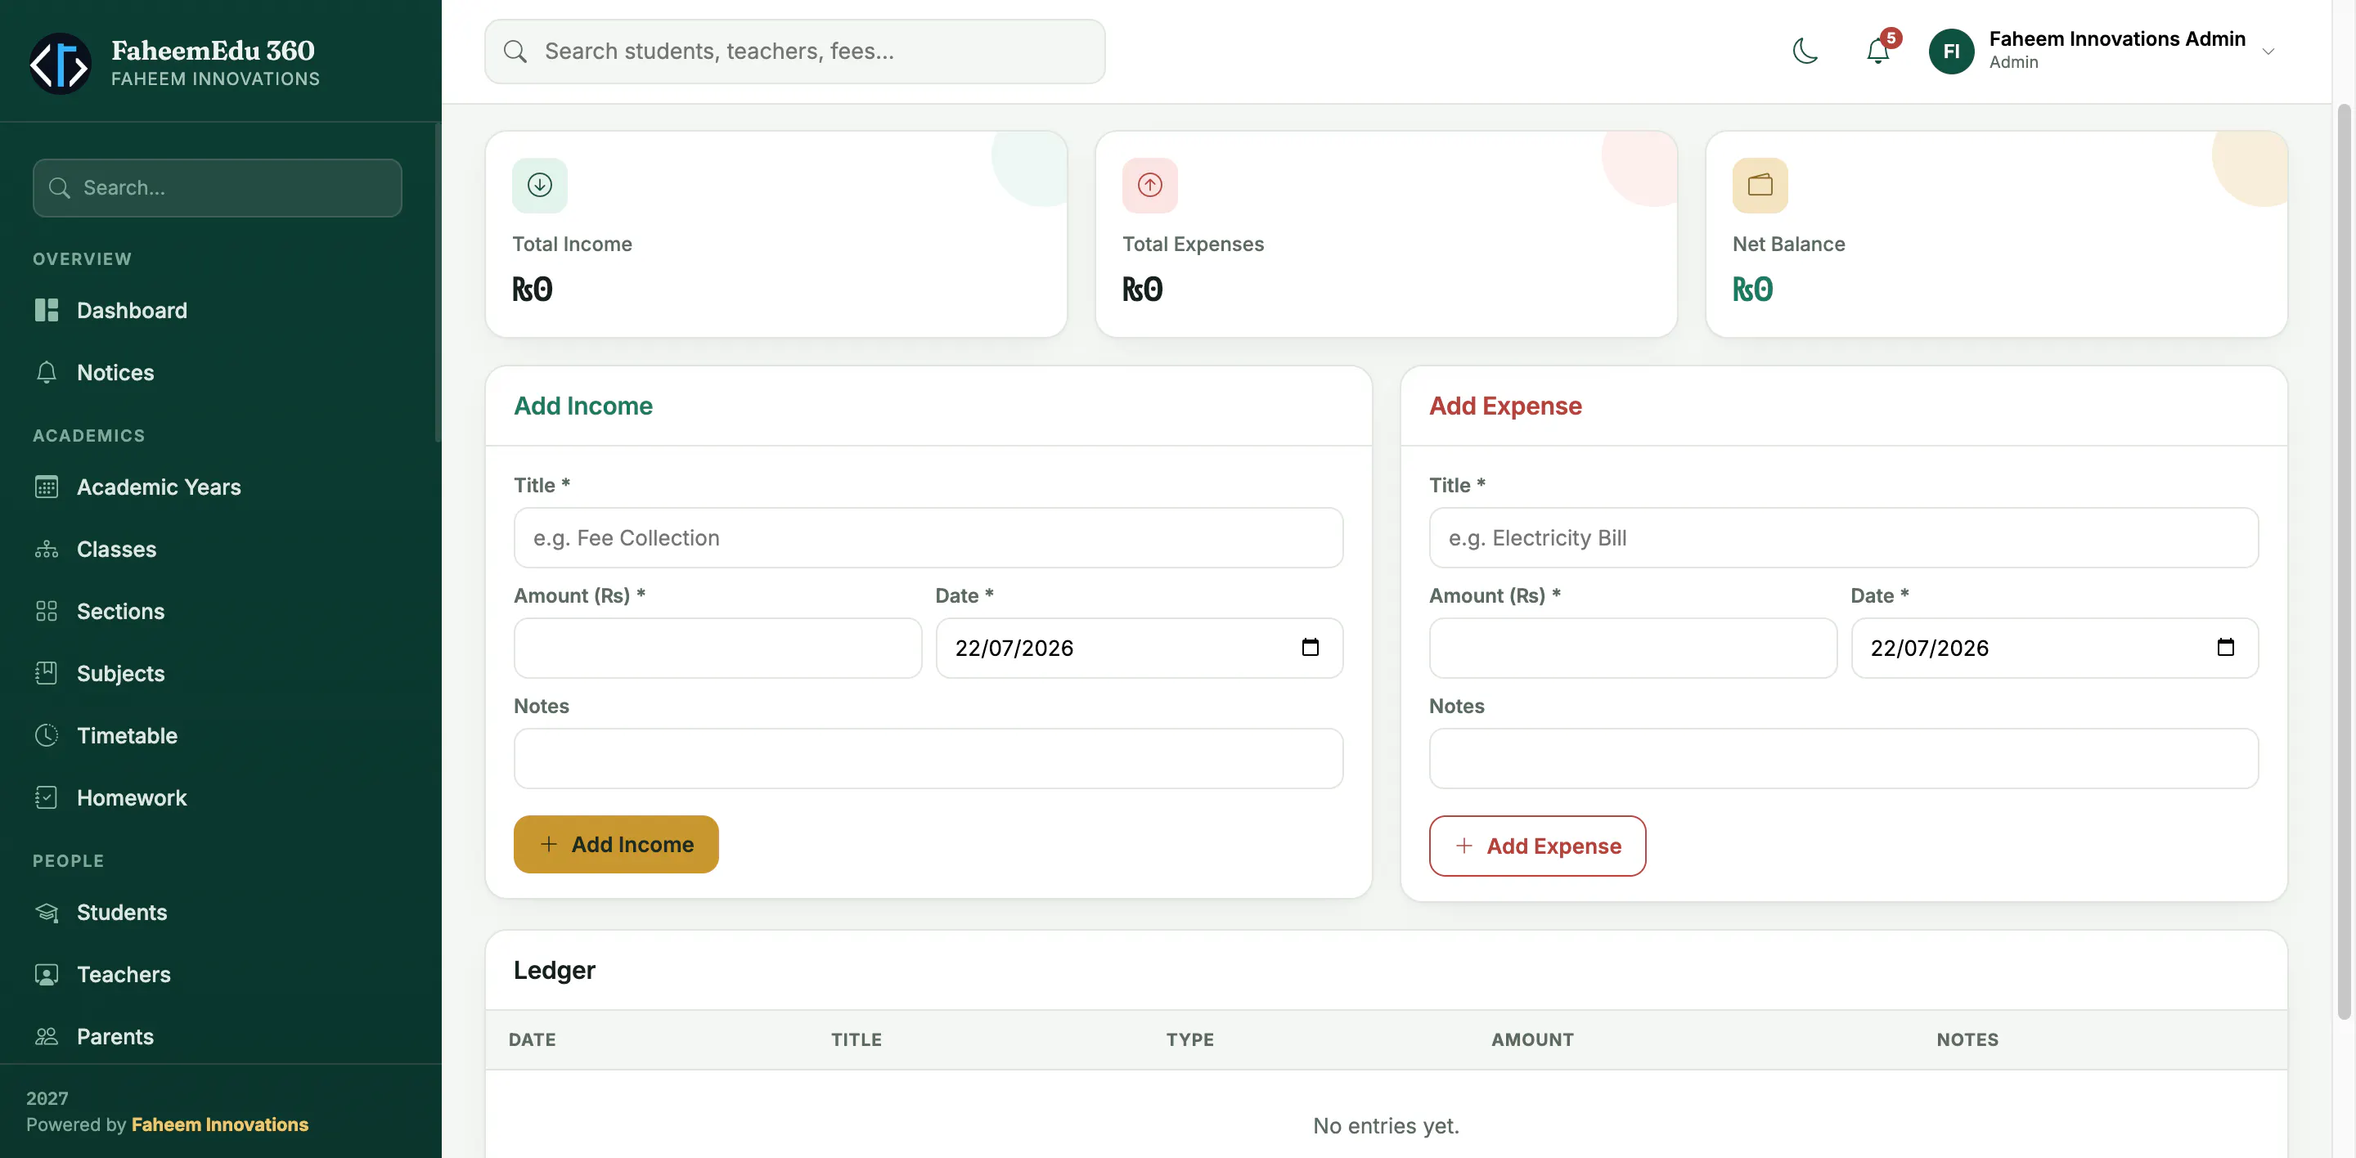Viewport: 2356px width, 1158px height.
Task: Open the Income date calendar picker
Action: click(1310, 647)
